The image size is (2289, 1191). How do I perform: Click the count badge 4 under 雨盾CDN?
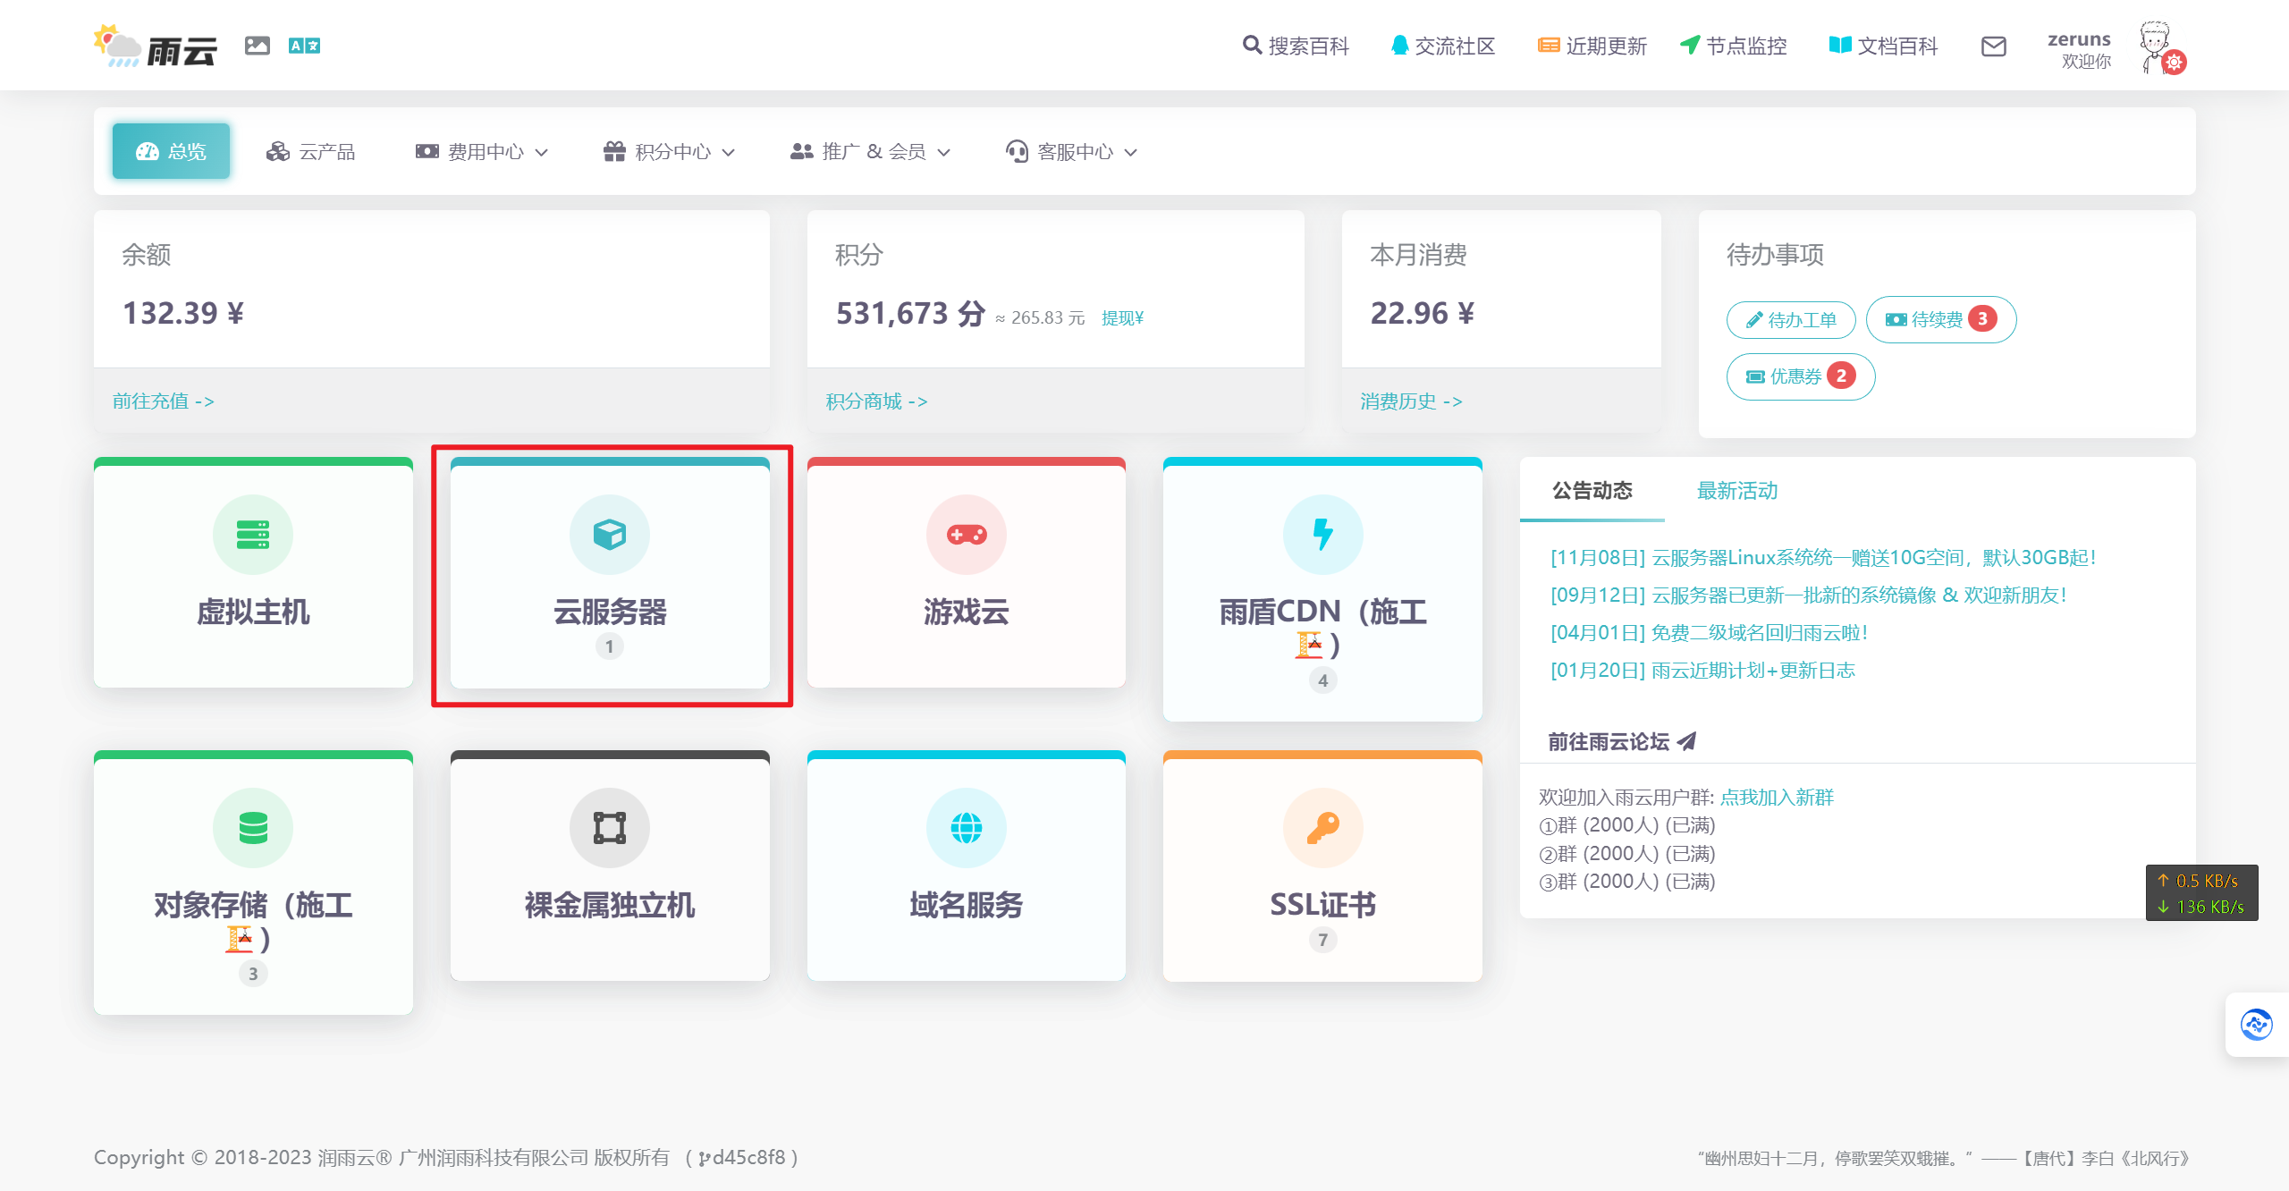[1323, 680]
